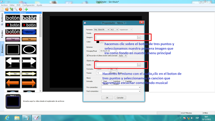This screenshot has height=121, width=215.
Task: Enable the Capítulo entry checkbox
Action: pyautogui.click(x=124, y=81)
